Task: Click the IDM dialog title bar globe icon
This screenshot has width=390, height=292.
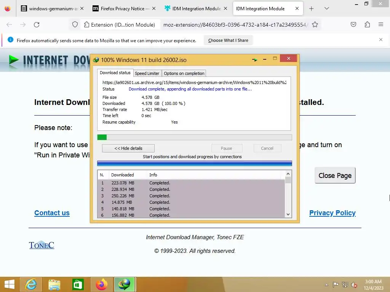Action: (96, 60)
